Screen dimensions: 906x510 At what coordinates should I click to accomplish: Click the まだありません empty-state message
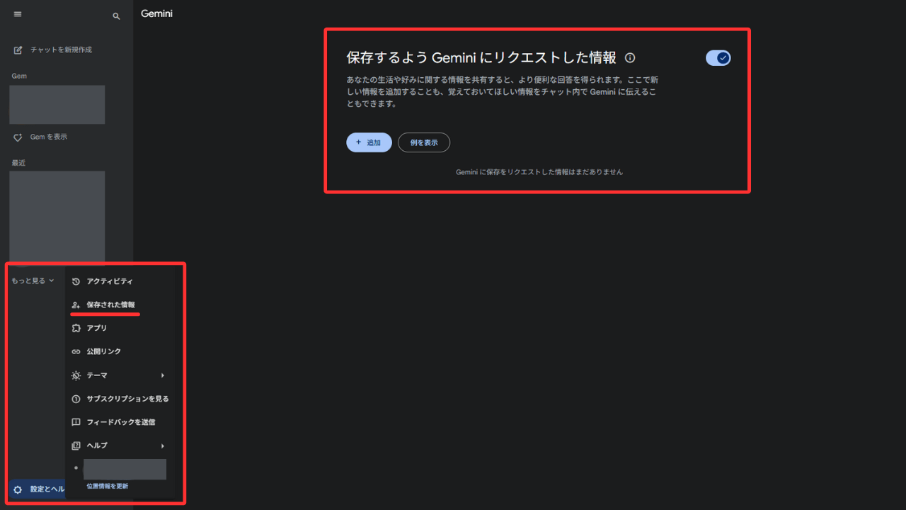point(539,172)
